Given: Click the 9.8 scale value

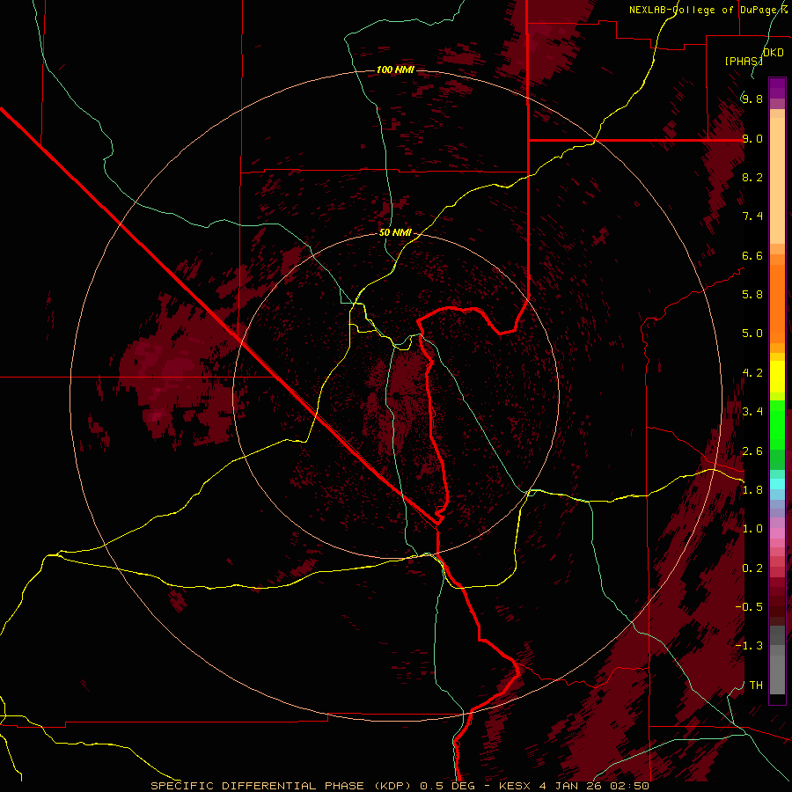Looking at the screenshot, I should click(752, 99).
